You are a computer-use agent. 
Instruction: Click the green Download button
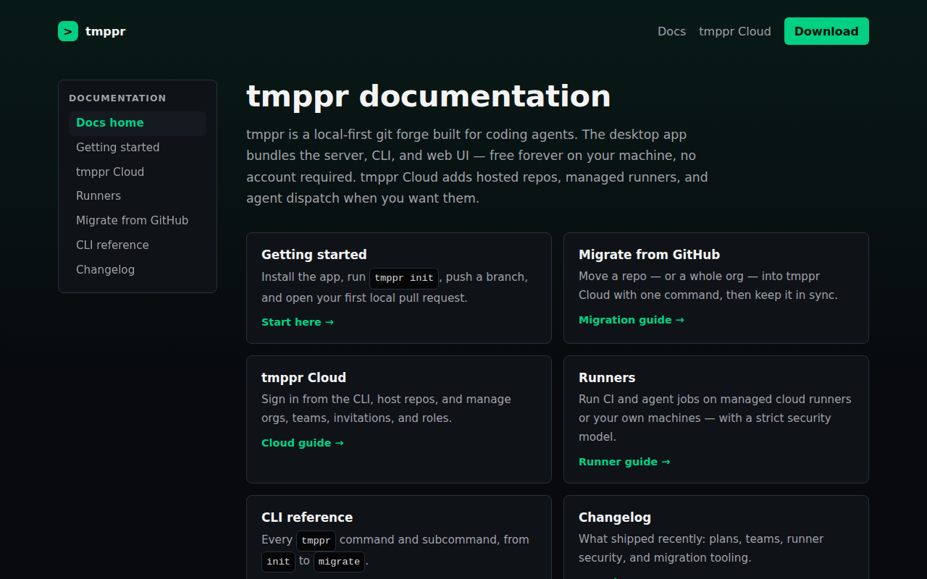[x=826, y=31]
